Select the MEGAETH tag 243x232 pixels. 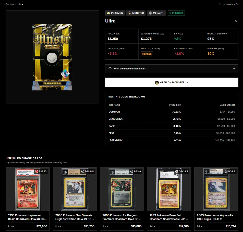point(157,13)
